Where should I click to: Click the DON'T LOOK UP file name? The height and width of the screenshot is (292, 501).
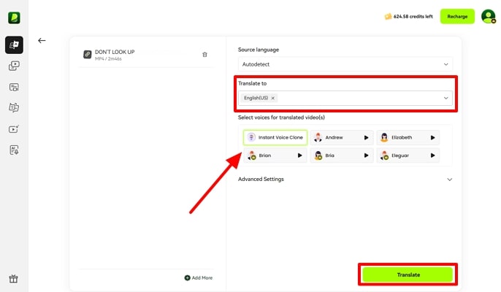coord(115,52)
